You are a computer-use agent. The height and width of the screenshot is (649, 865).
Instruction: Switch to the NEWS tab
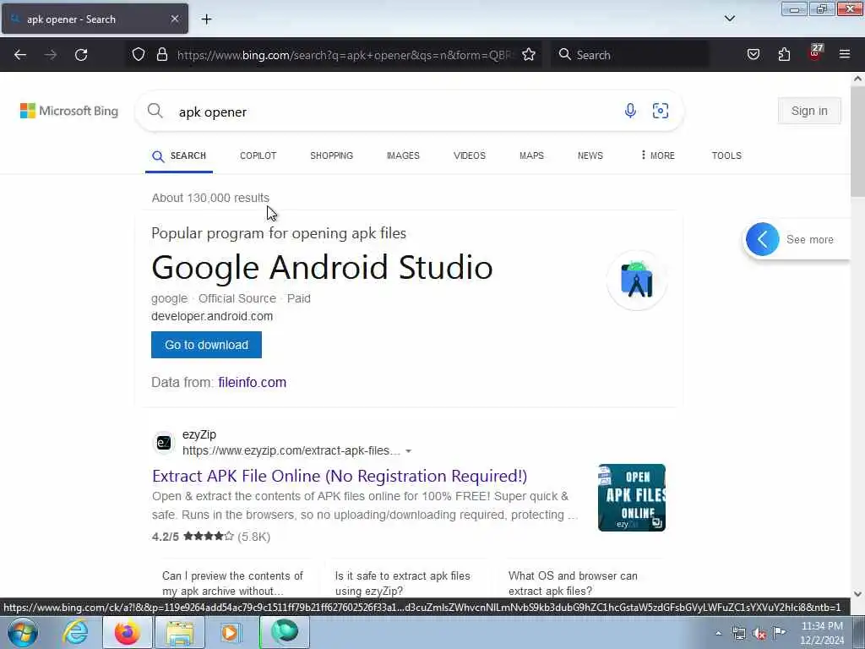pos(590,155)
